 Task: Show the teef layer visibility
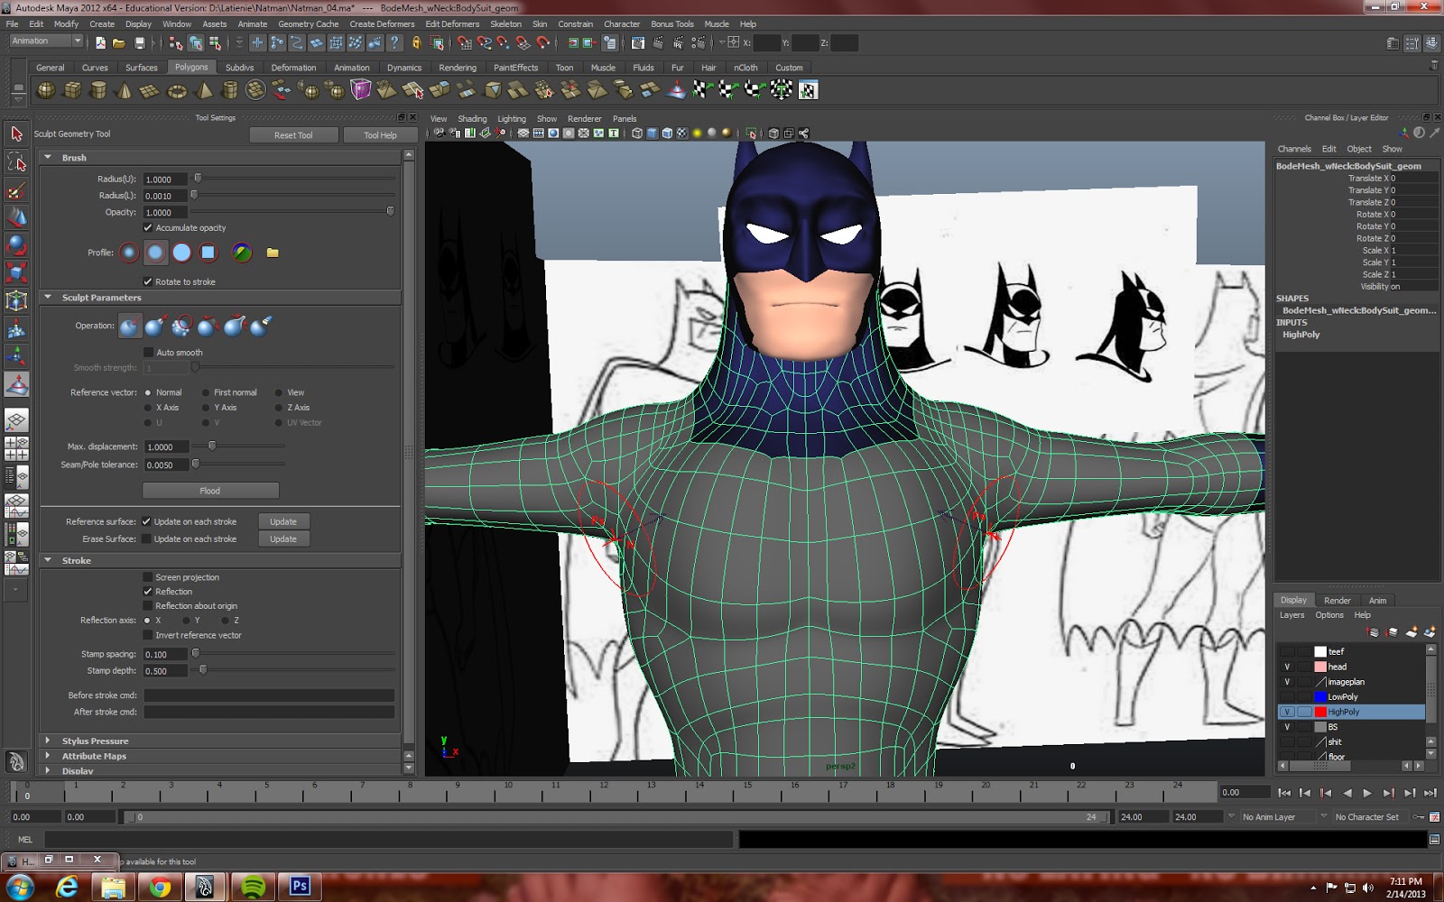[x=1288, y=652]
